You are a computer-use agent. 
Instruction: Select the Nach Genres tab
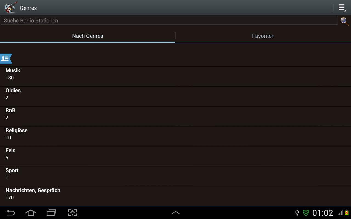(87, 36)
